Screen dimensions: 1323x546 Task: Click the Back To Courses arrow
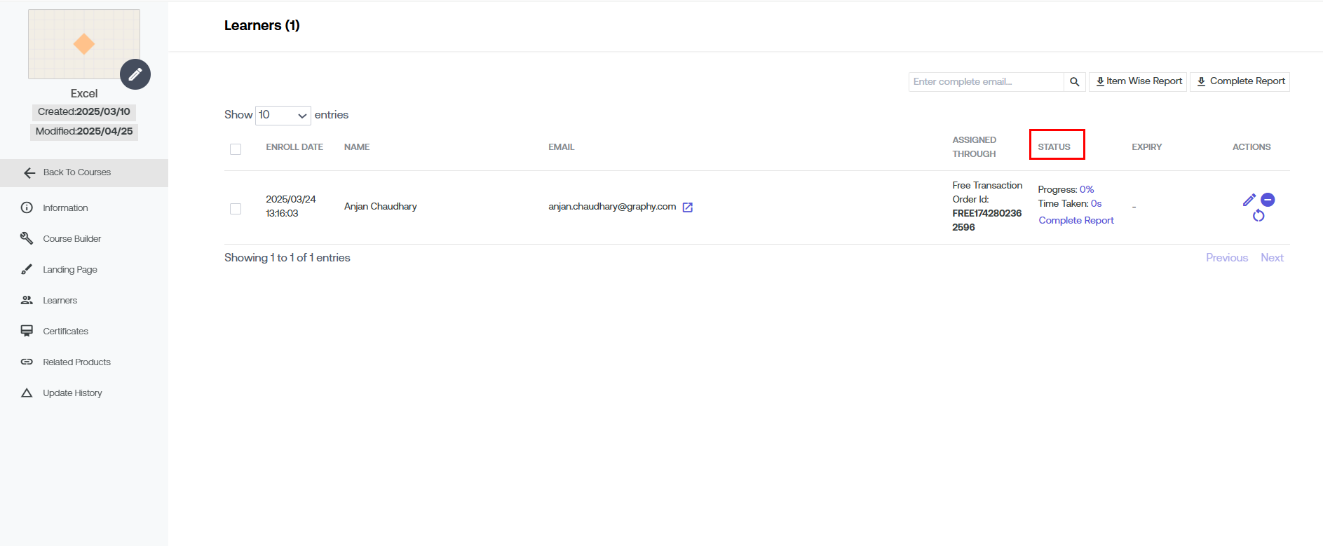coord(29,173)
